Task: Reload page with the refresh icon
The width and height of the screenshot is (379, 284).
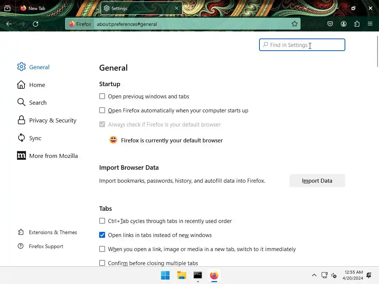Action: tap(36, 24)
